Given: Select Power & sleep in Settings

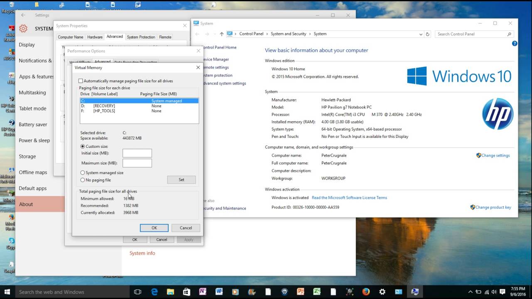Looking at the screenshot, I should [x=34, y=140].
